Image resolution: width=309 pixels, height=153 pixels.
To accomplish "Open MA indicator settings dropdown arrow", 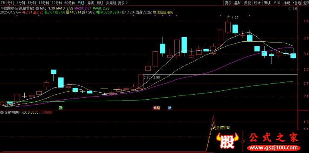I will [x=37, y=8].
